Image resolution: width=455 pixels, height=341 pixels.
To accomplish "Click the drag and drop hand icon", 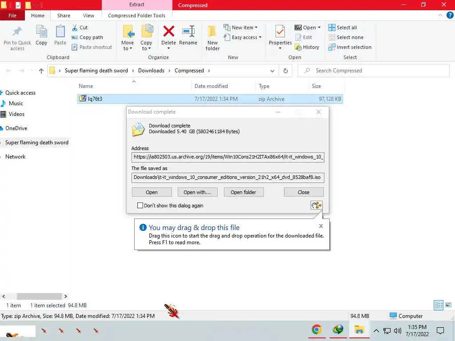I will pos(316,205).
